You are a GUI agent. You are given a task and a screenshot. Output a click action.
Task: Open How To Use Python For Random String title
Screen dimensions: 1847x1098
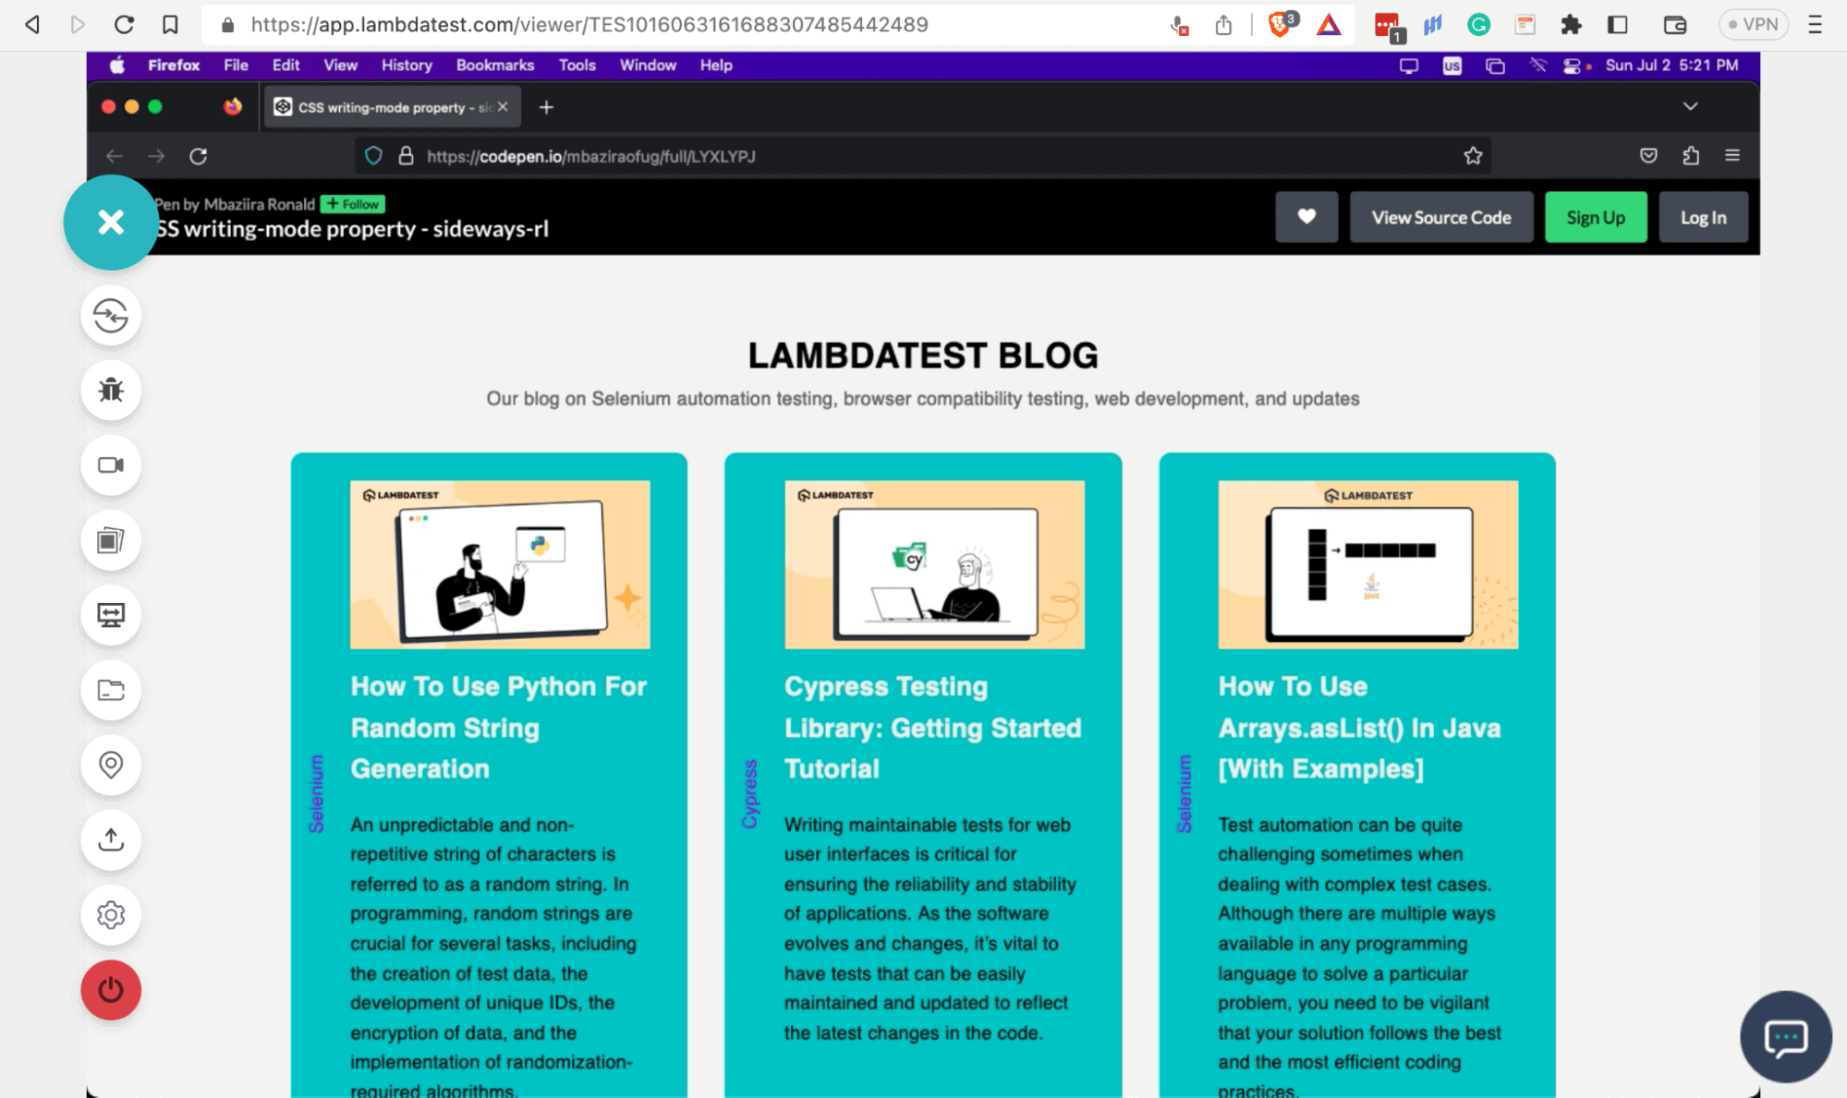coord(499,728)
